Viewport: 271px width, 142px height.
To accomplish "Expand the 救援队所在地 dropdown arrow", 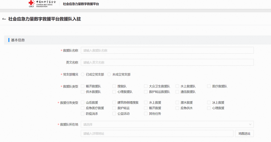I will [250, 124].
